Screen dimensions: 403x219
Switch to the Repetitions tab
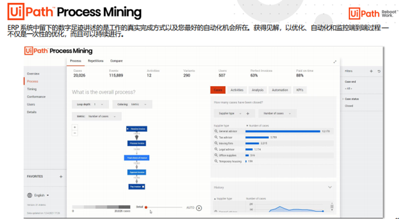click(x=96, y=61)
